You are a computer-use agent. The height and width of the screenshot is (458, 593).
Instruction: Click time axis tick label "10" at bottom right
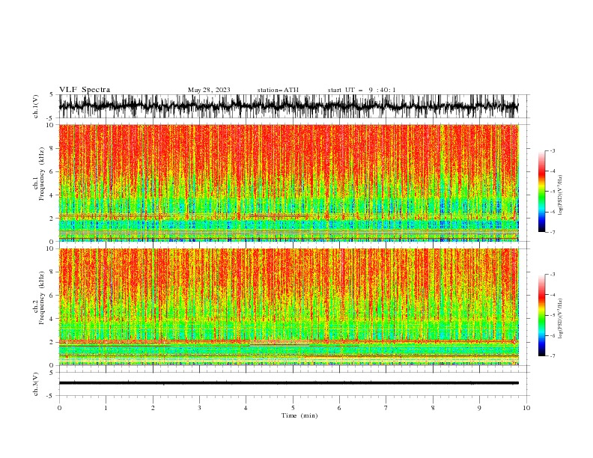click(526, 408)
